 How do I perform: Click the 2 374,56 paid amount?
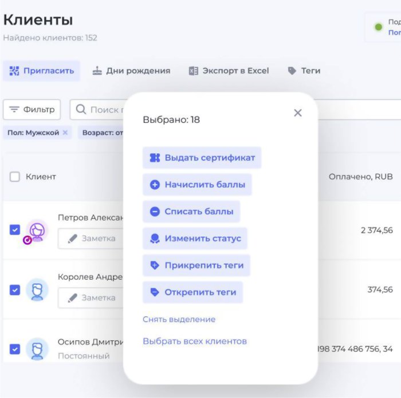click(377, 230)
